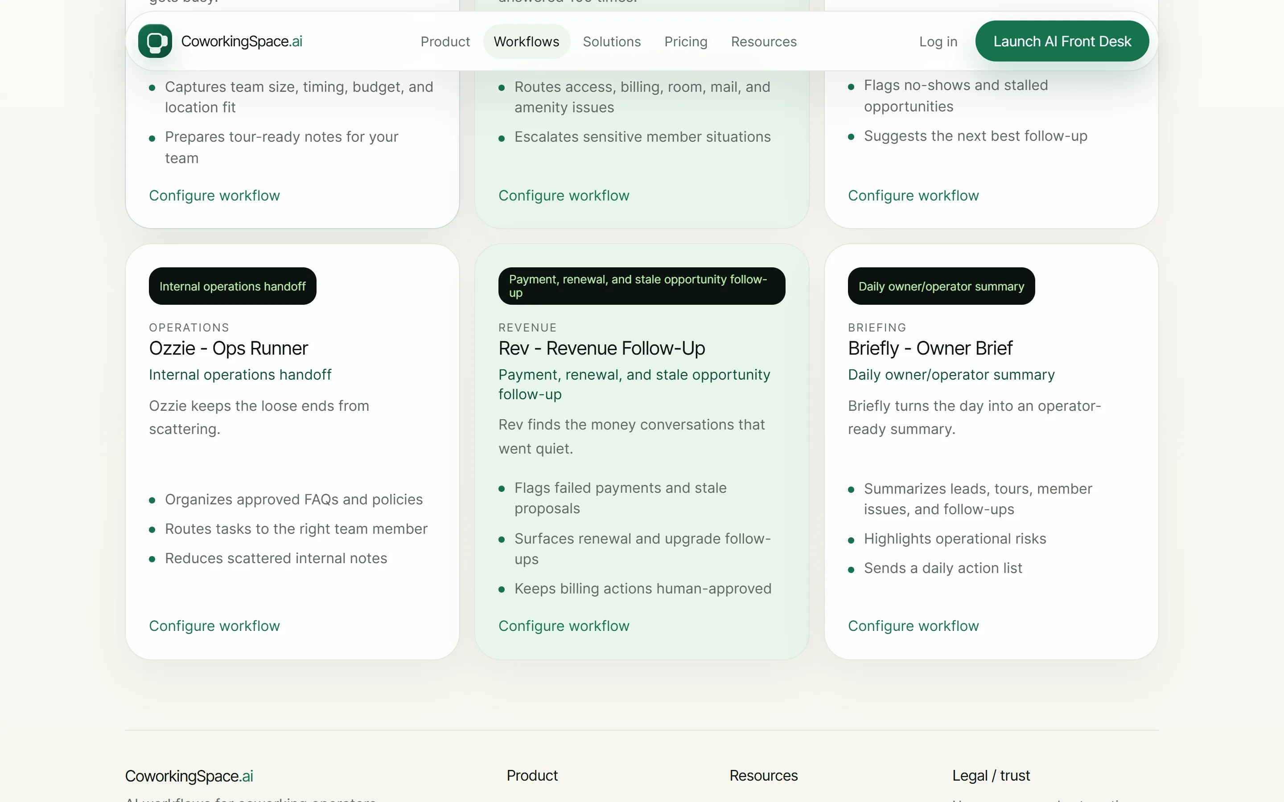Click the Internal operations handoff dark badge
Screen dimensions: 1284x802
[232, 286]
